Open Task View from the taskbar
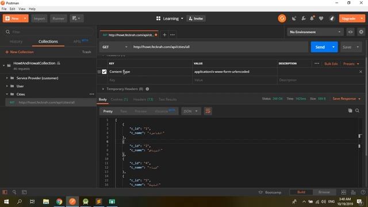Screen dimensions: 368x207 click(32, 202)
